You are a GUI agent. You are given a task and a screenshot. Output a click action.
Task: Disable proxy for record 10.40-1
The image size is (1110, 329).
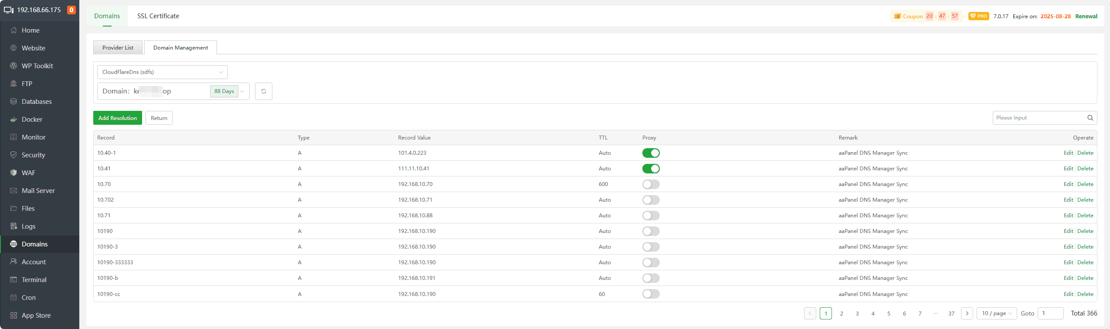[651, 153]
